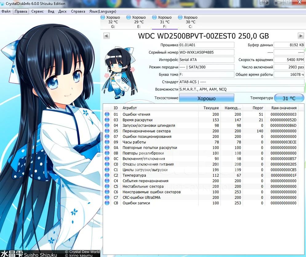
Task: Open the Правка menu
Action: click(21, 11)
